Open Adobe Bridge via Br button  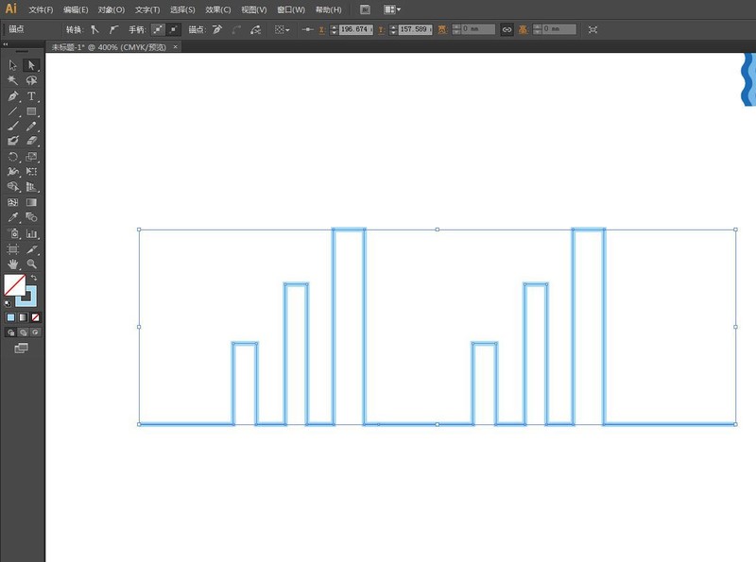tap(365, 9)
